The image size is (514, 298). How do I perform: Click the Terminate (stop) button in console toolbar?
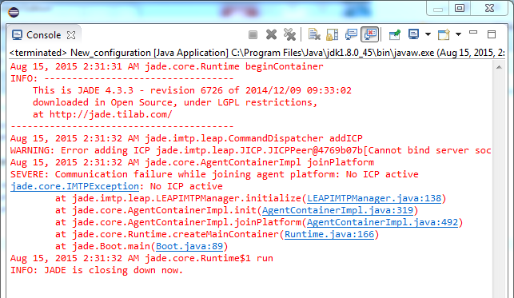[x=253, y=34]
